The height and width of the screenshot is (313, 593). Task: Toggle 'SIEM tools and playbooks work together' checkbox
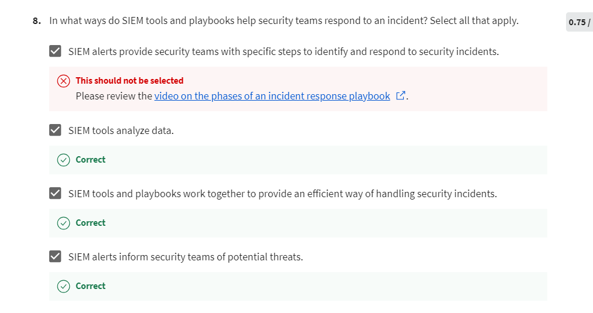(55, 193)
